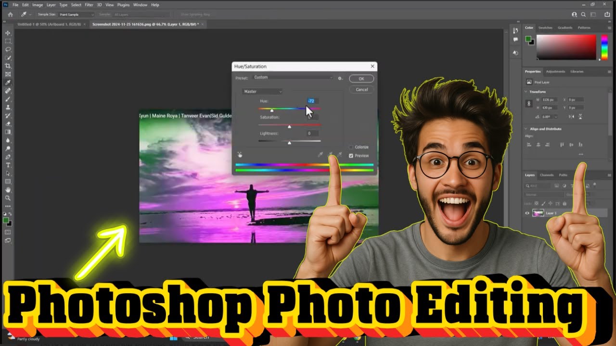Select the Lasso tool

(8, 49)
